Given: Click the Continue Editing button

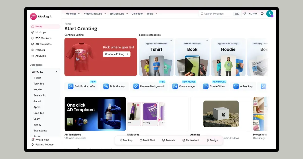Looking at the screenshot, I should 117,54.
